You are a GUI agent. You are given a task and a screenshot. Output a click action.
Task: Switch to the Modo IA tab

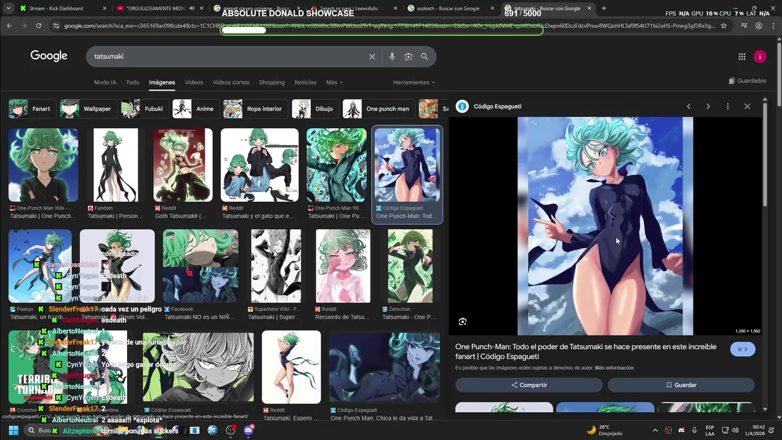[x=105, y=82]
